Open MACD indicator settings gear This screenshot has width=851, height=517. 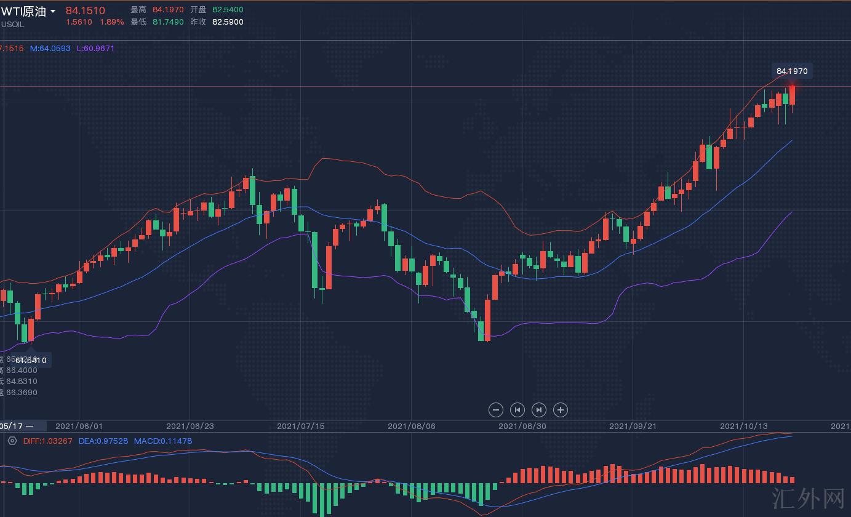tap(12, 441)
